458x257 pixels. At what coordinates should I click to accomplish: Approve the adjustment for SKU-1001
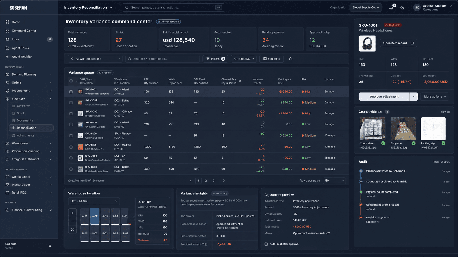tap(384, 96)
